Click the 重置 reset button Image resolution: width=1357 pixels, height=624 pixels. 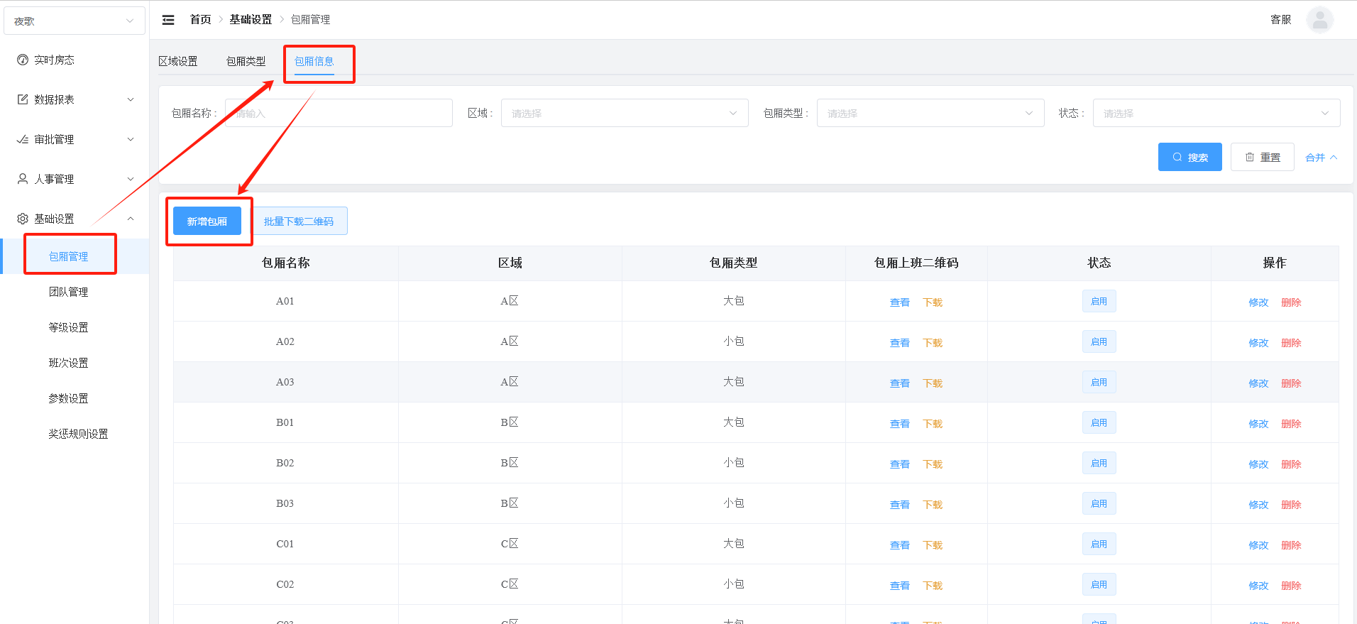(1262, 157)
